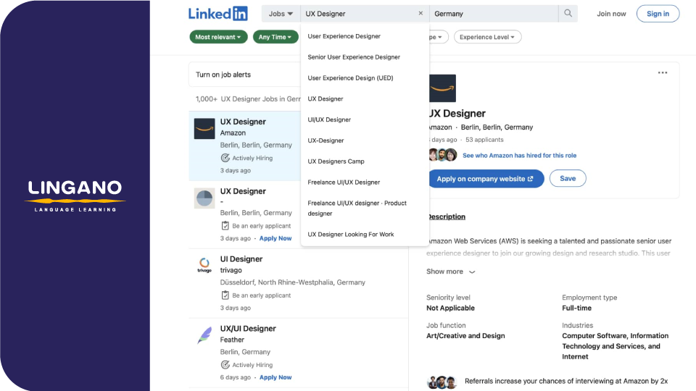Click the Sign in button
Viewport: 696px width, 391px height.
(x=658, y=14)
